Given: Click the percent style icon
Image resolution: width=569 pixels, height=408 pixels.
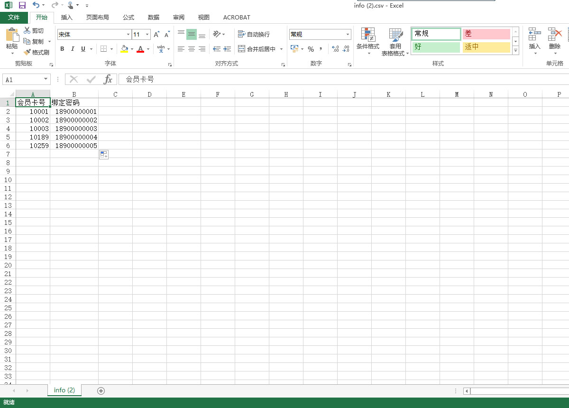Looking at the screenshot, I should point(311,49).
